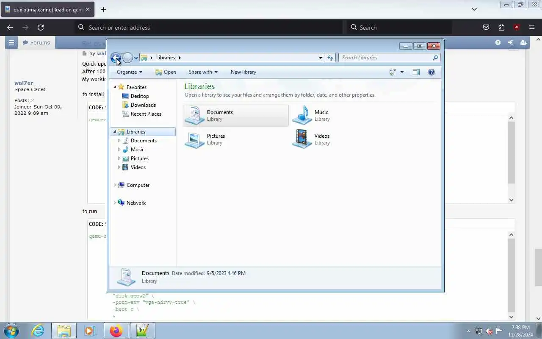Open a new Firefox tab
Screen dimensions: 542x339
(103, 9)
